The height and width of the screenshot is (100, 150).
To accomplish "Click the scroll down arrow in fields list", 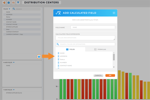I will (x=114, y=67).
